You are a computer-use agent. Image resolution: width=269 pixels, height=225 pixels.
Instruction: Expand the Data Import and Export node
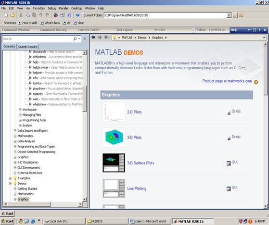pyautogui.click(x=15, y=131)
